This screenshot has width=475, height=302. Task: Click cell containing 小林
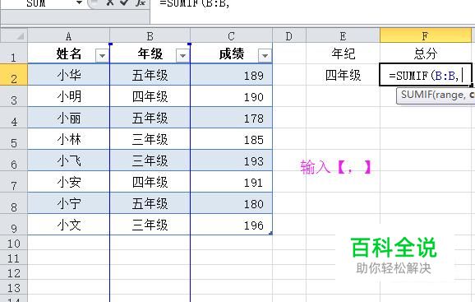[x=69, y=139]
